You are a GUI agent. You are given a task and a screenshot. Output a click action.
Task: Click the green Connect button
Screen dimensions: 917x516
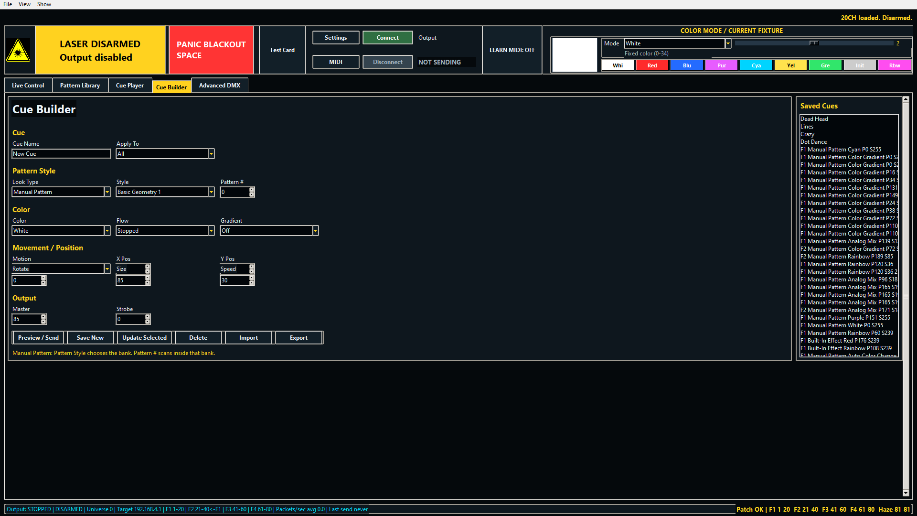[387, 38]
